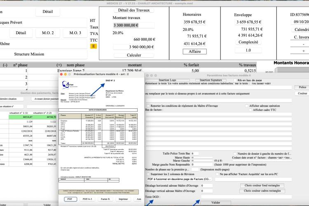This screenshot has width=309, height=206.
Task: Click the 'dernière situation' button
Action: (x=12, y=99)
